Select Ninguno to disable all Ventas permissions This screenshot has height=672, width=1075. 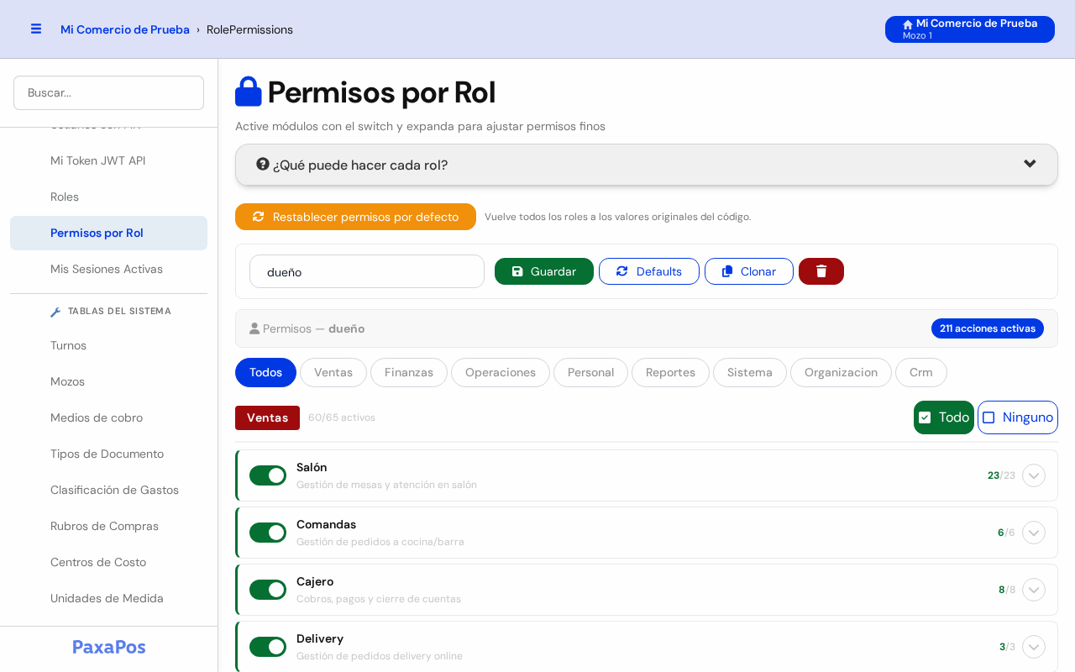tap(1018, 417)
